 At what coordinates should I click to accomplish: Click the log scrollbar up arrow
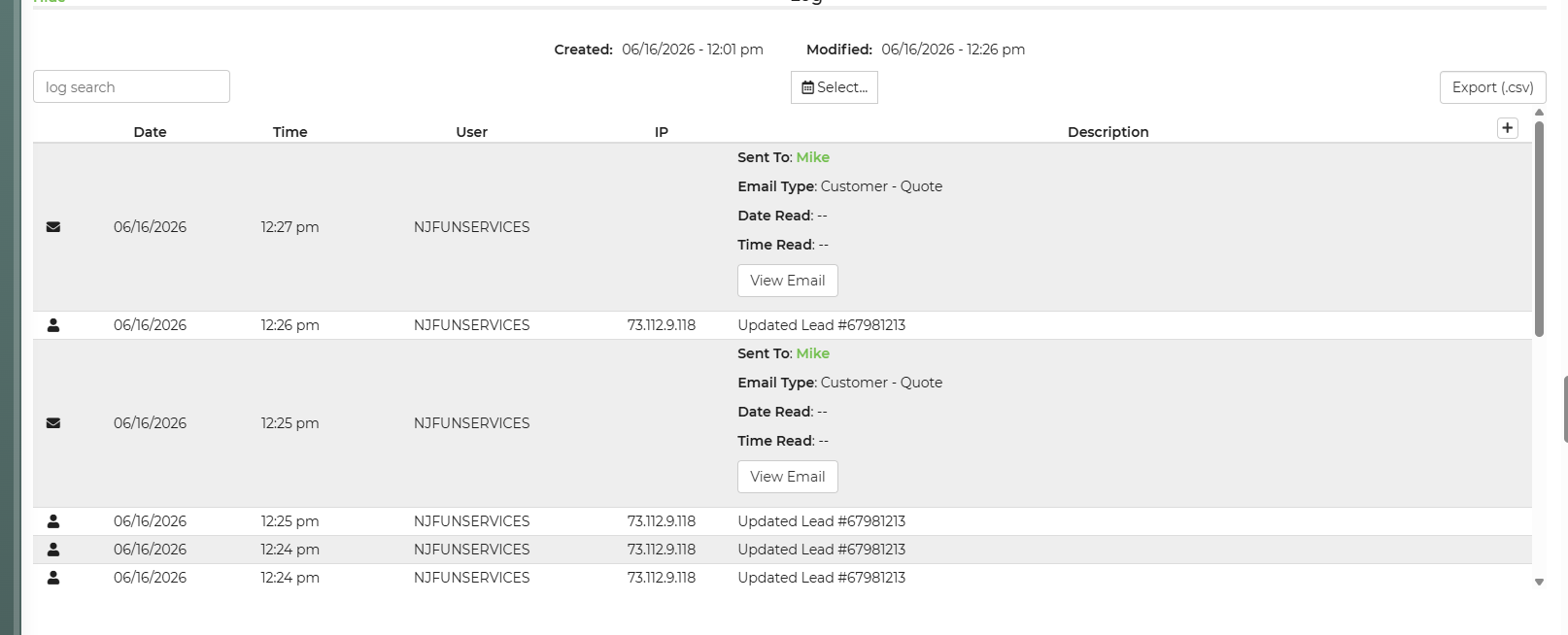(x=1539, y=113)
